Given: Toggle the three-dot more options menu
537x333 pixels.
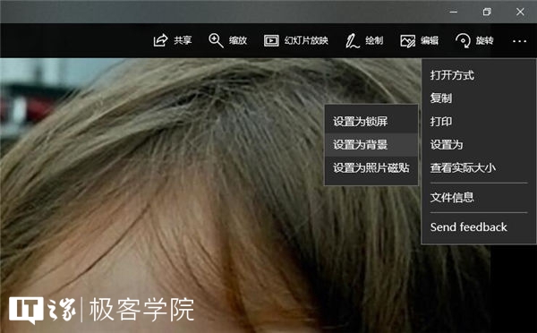Looking at the screenshot, I should pyautogui.click(x=519, y=41).
